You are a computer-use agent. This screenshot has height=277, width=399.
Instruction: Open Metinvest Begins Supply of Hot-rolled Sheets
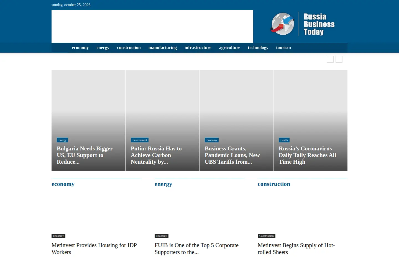tap(296, 249)
